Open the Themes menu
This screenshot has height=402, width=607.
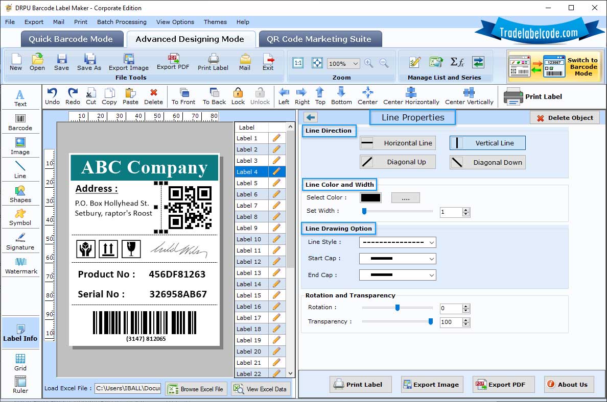(x=215, y=22)
